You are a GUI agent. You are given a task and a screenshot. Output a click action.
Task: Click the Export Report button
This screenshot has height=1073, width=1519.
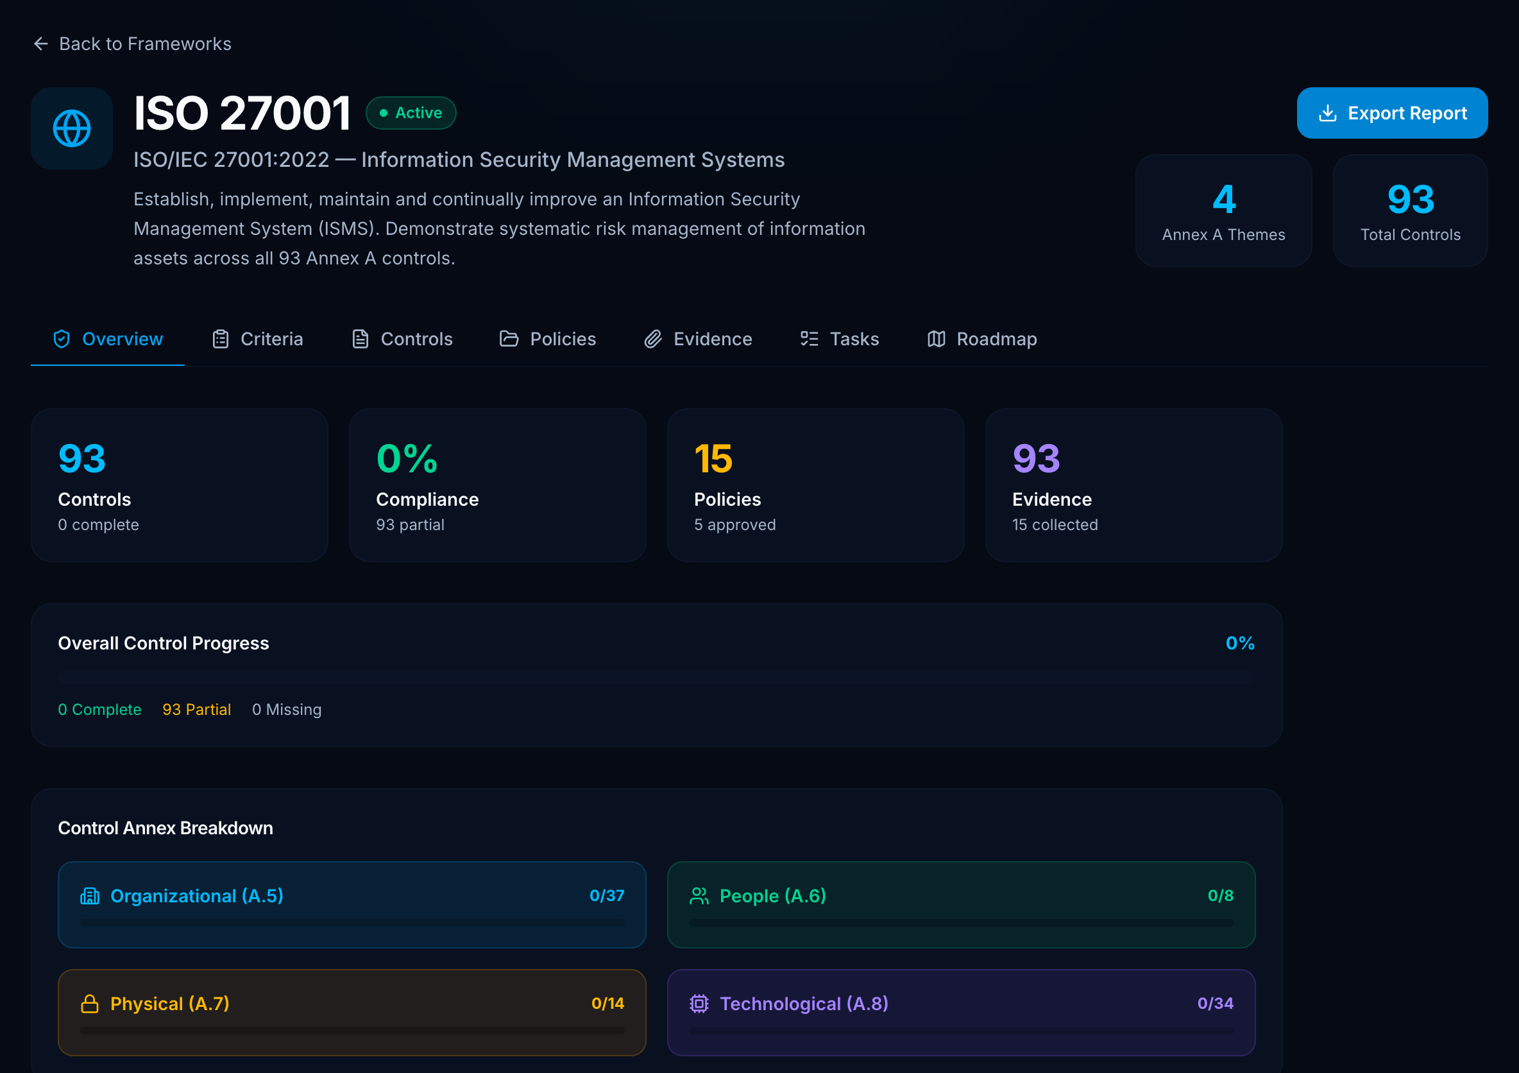pos(1392,113)
